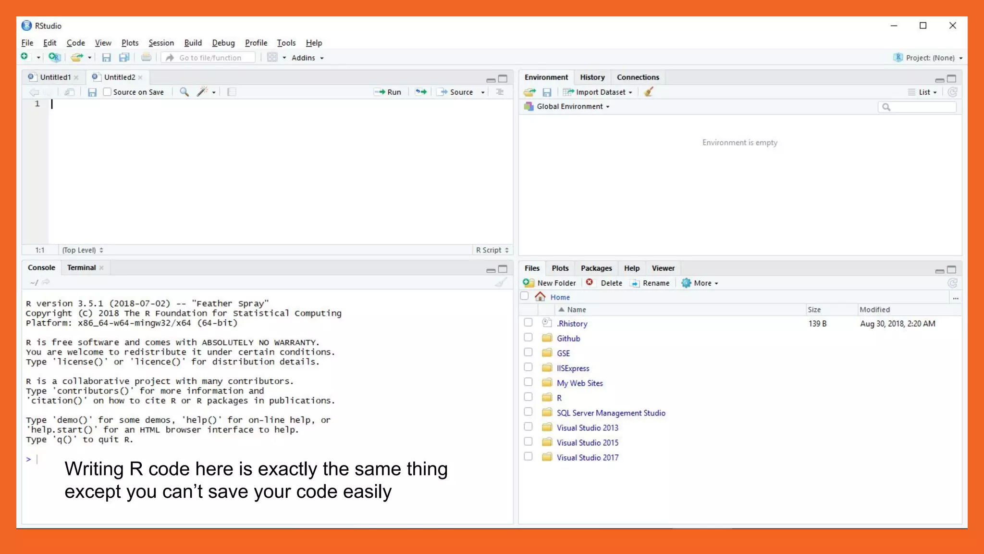Open the Session menu
The image size is (984, 554).
tap(161, 43)
